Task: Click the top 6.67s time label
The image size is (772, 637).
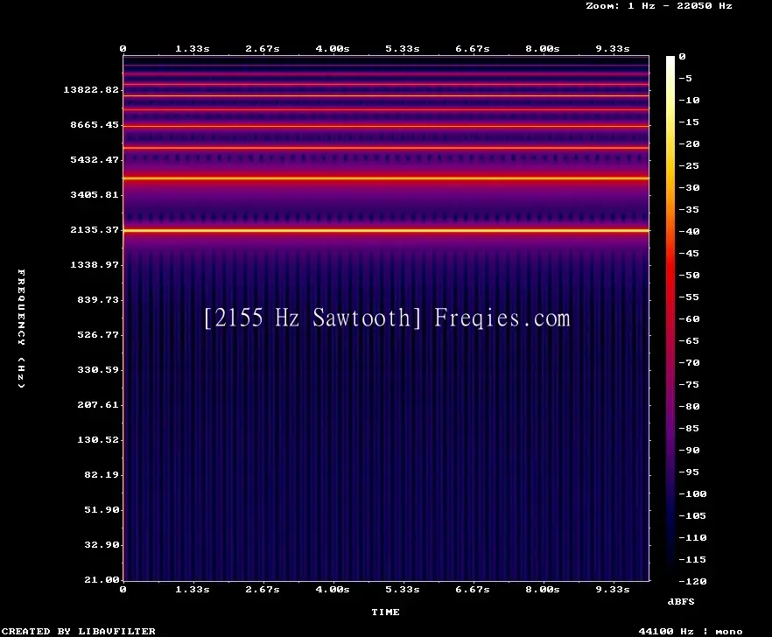Action: [x=472, y=49]
